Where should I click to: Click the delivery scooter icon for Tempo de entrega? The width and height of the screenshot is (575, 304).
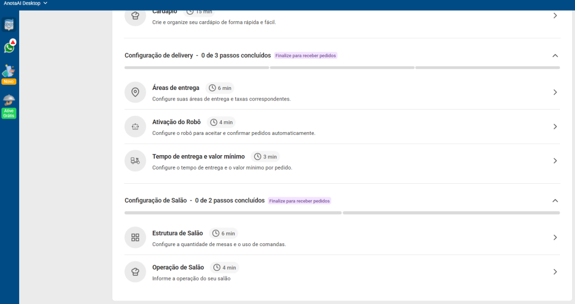[x=135, y=161]
